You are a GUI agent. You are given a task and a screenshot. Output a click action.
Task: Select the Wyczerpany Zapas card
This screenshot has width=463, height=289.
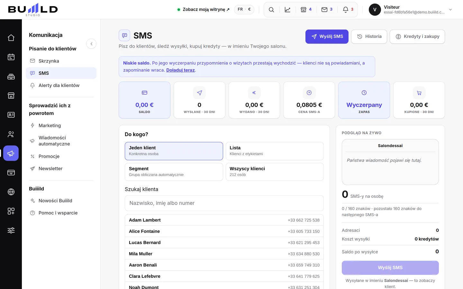tap(364, 100)
